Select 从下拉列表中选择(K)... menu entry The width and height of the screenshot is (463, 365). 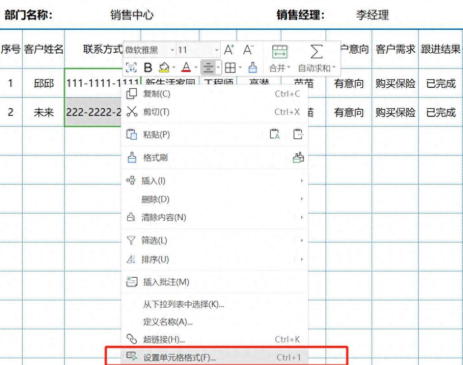pos(215,304)
